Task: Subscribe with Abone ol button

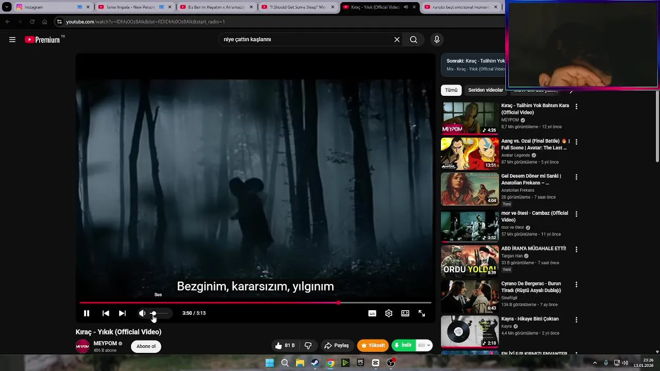Action: coord(146,346)
